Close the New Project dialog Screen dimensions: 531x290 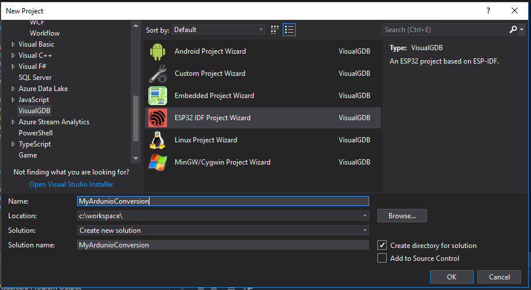pos(515,11)
